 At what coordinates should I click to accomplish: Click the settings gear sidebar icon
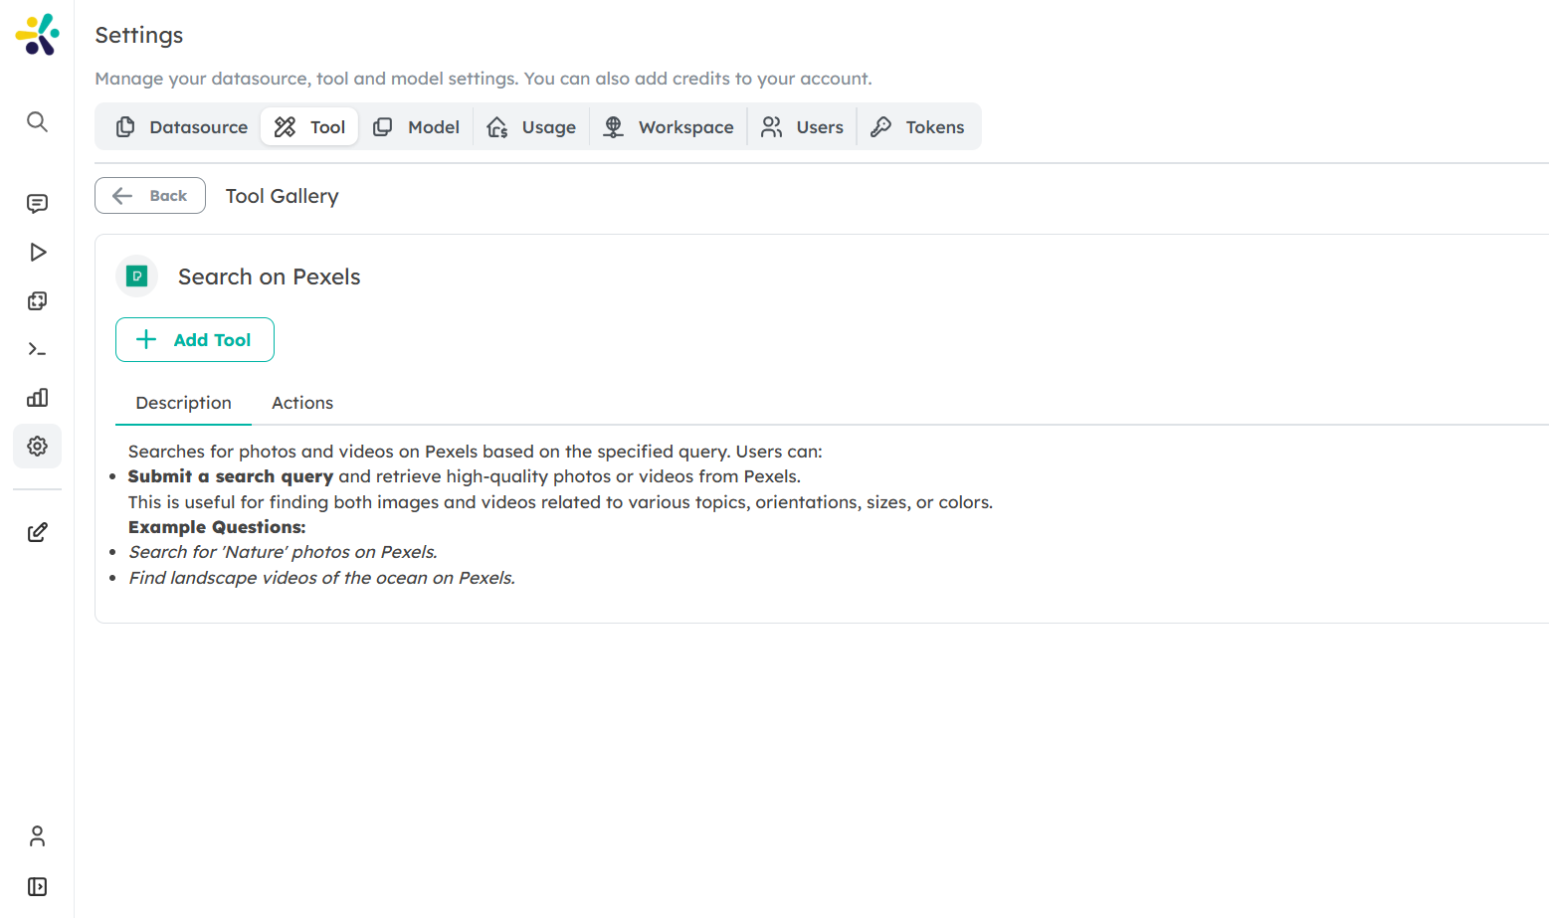click(x=37, y=447)
